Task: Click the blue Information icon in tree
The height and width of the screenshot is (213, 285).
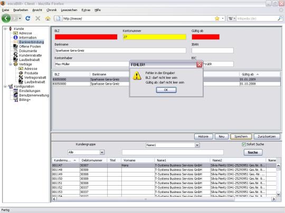Action: (x=15, y=37)
